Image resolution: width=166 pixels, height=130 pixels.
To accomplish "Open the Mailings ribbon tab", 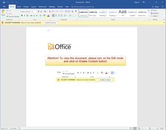I will (x=52, y=6).
